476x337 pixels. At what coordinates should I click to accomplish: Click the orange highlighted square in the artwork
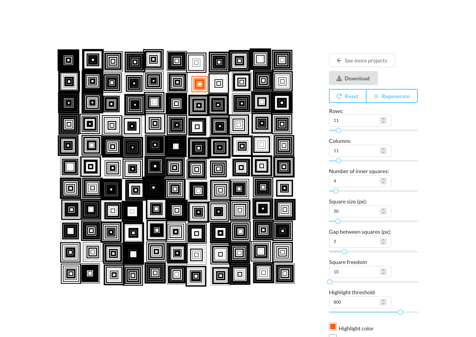199,84
